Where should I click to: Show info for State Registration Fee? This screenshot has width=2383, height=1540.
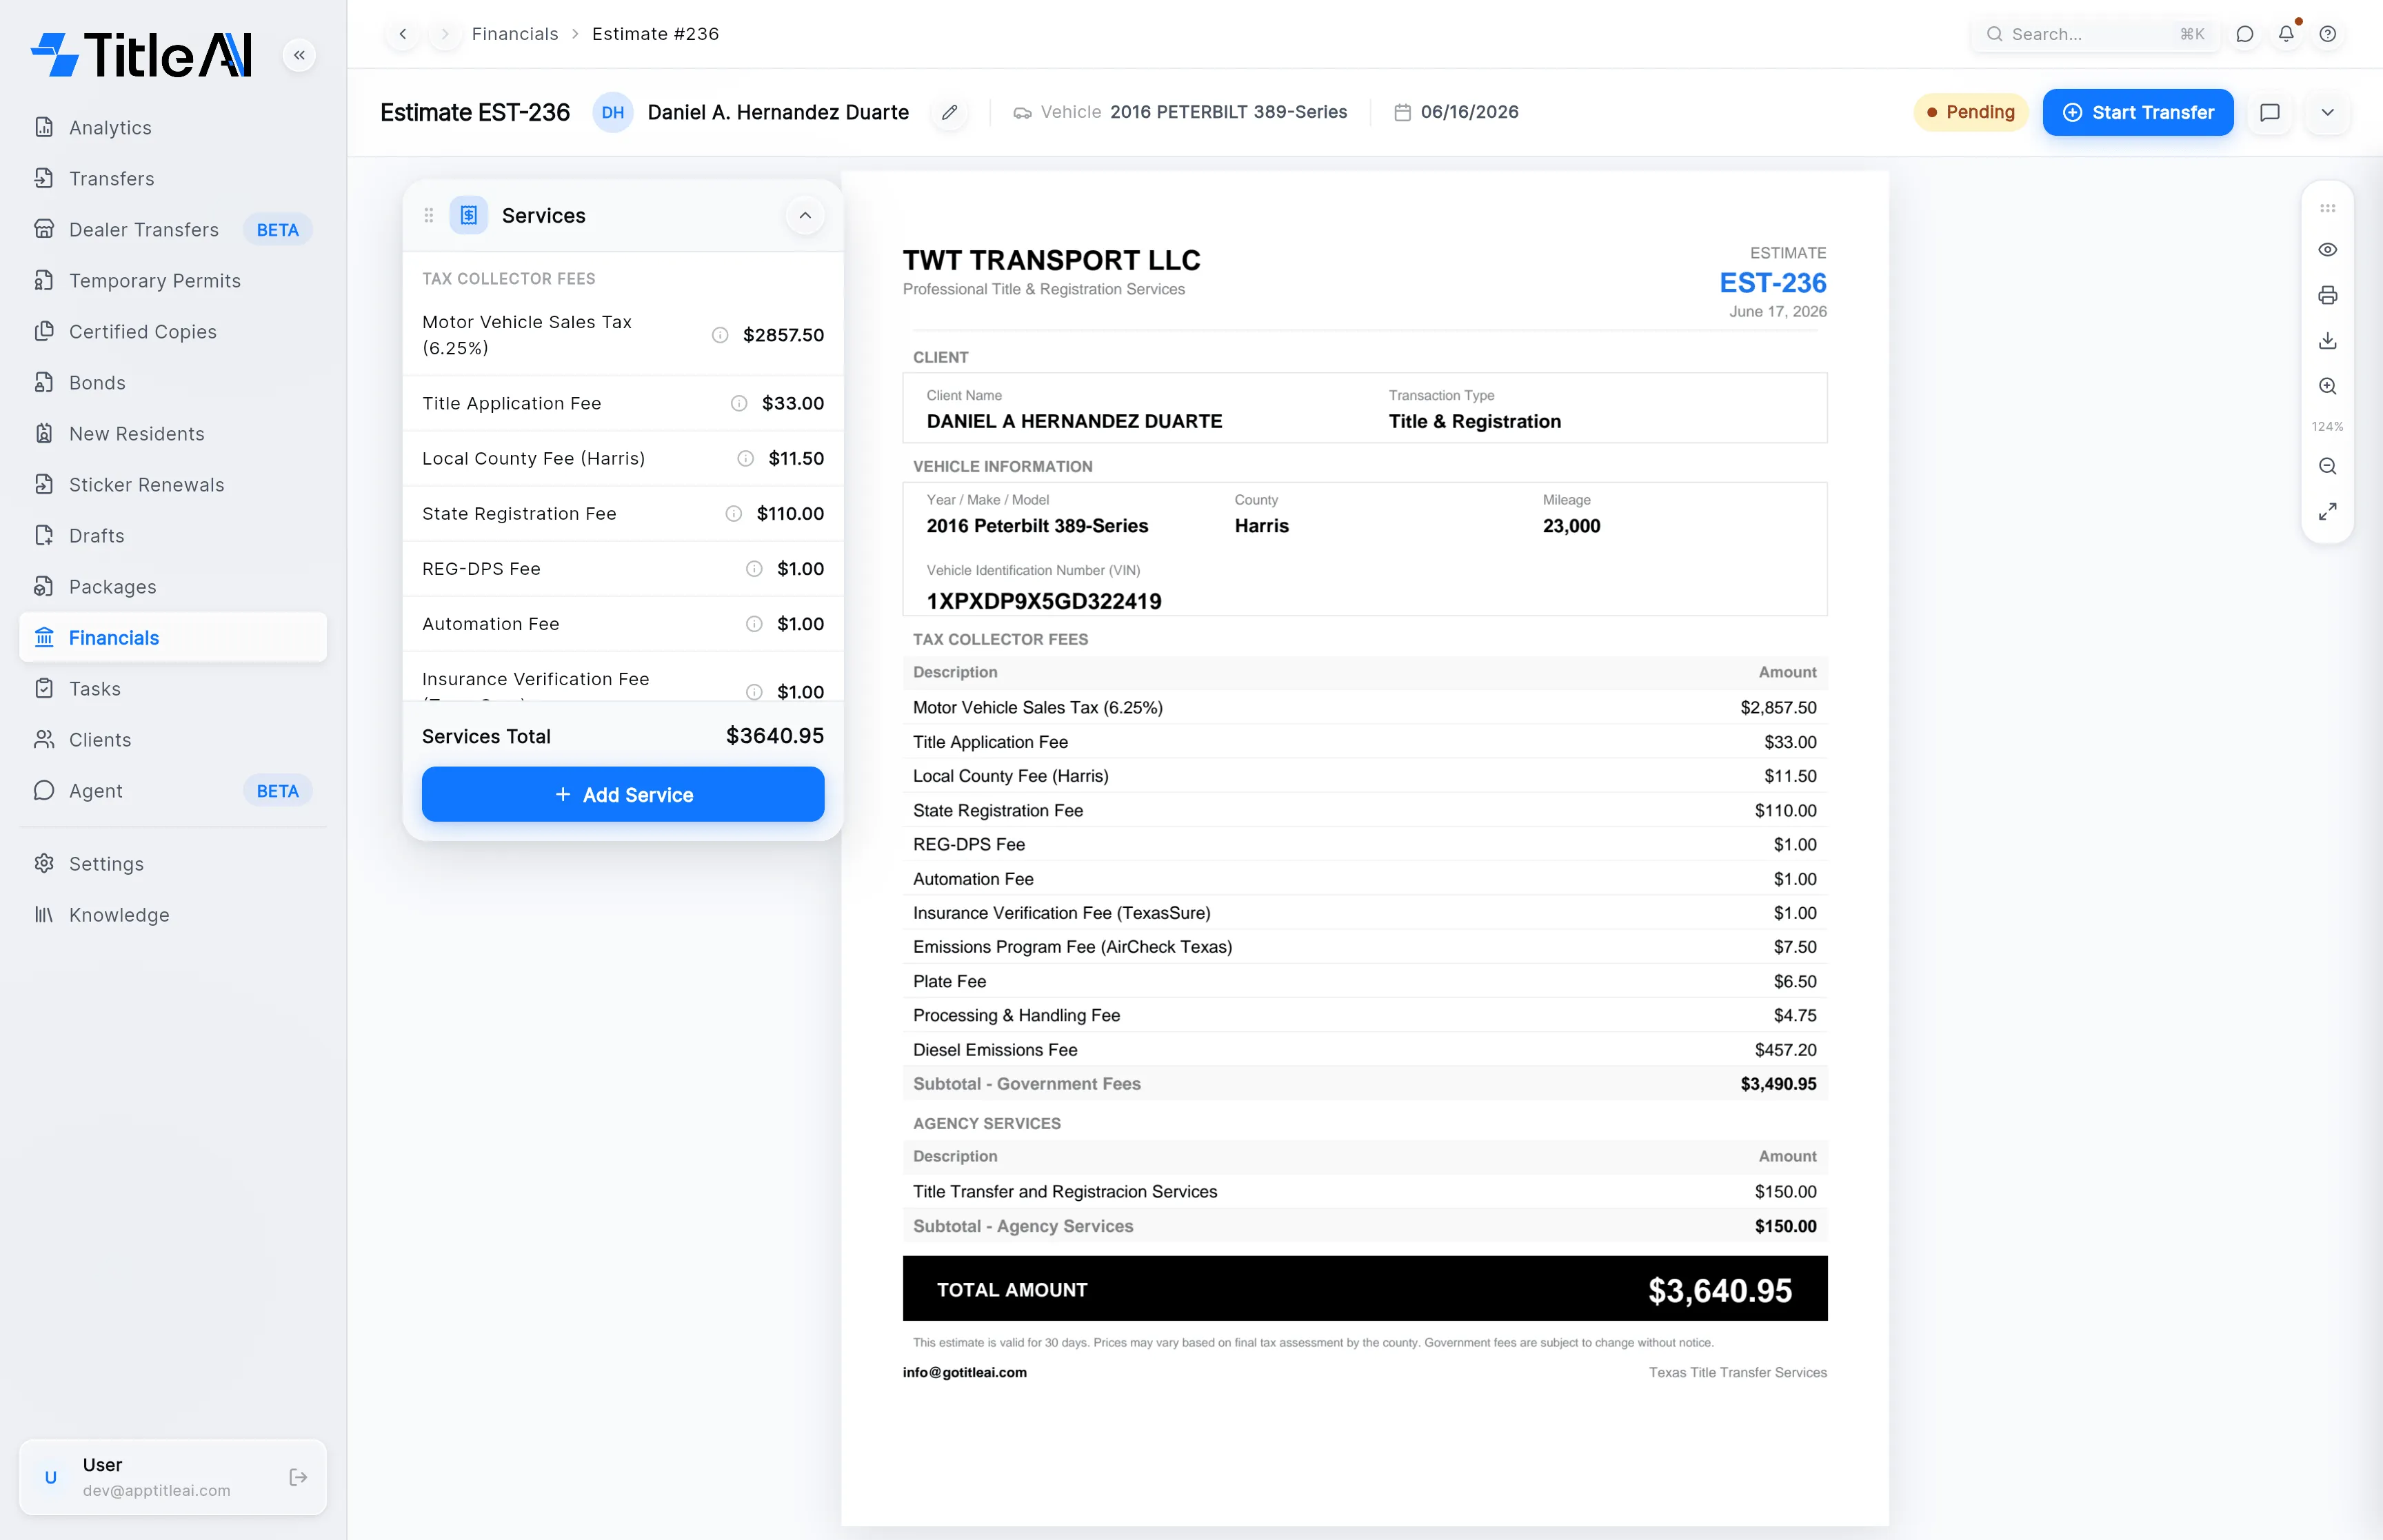[x=733, y=513]
